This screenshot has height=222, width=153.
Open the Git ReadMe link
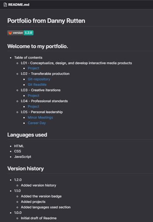click(x=37, y=85)
